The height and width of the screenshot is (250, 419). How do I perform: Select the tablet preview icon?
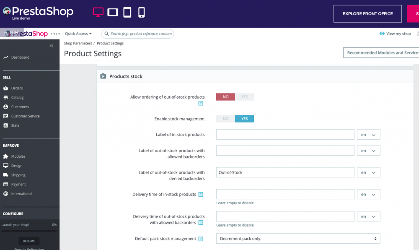coord(127,12)
